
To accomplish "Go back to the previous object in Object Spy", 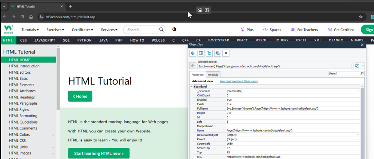I will point(192,66).
